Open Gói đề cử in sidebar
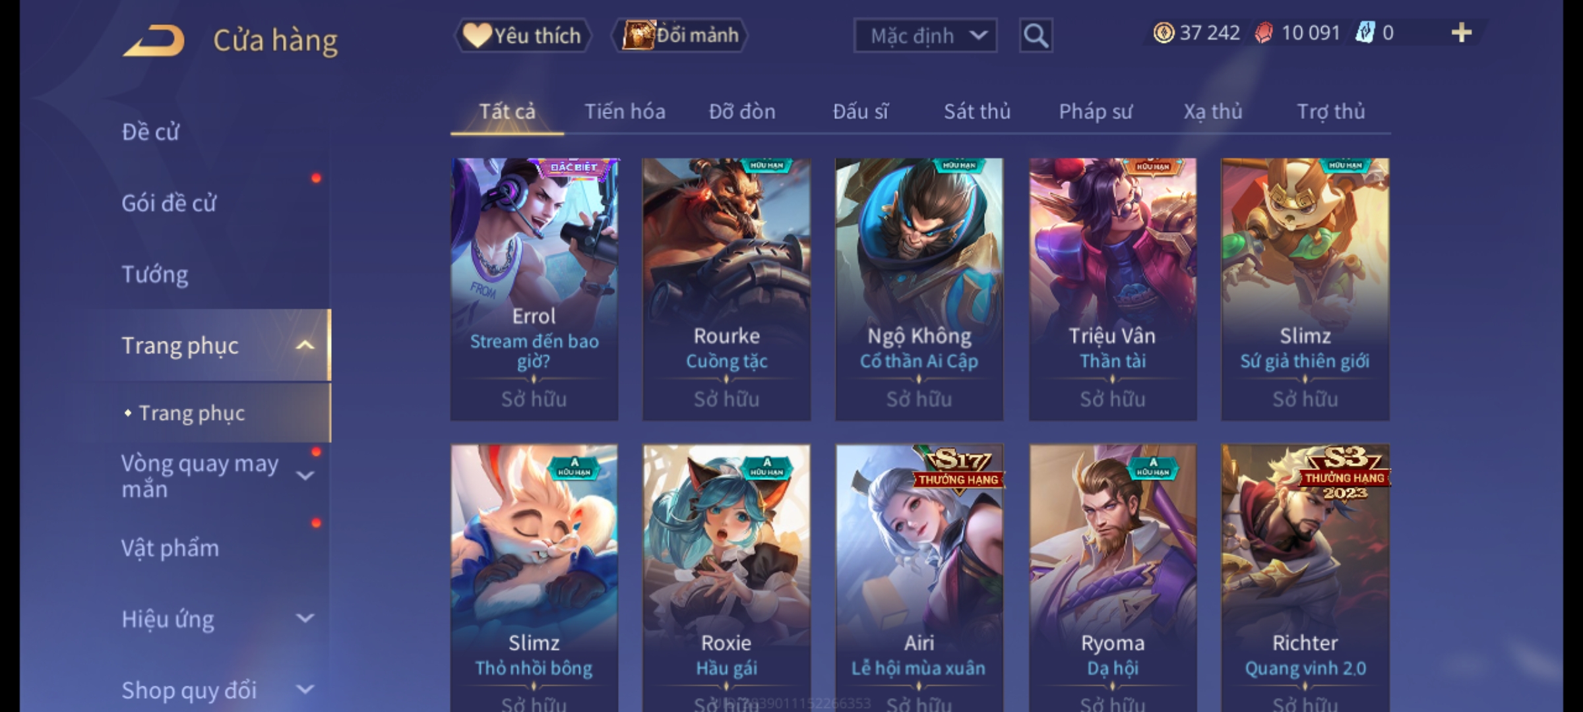Viewport: 1583px width, 712px height. (x=169, y=203)
